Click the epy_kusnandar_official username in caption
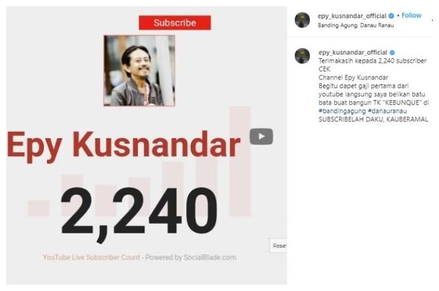 point(352,52)
